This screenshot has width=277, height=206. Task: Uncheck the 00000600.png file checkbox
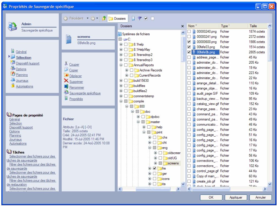[x=189, y=42]
